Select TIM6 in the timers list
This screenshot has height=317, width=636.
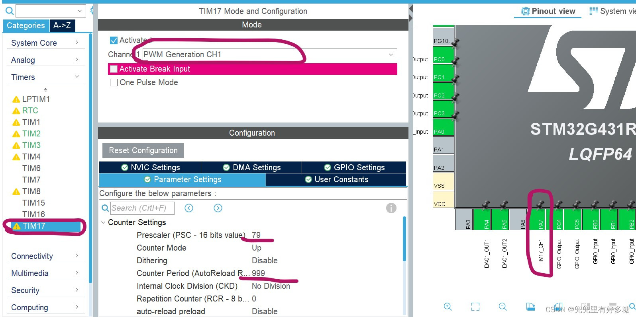pos(31,168)
